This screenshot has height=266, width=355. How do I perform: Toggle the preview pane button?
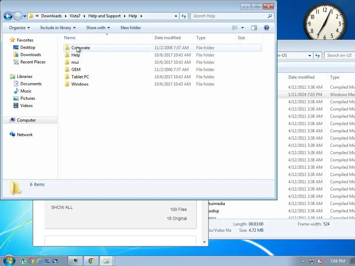(x=254, y=28)
